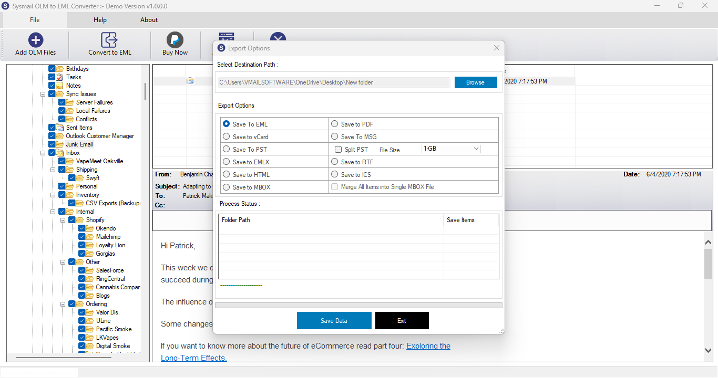
Task: Close the Export Options dialog
Action: [x=497, y=48]
